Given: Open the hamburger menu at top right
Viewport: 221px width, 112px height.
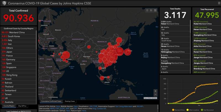Looking at the screenshot, I should click(x=219, y=3).
